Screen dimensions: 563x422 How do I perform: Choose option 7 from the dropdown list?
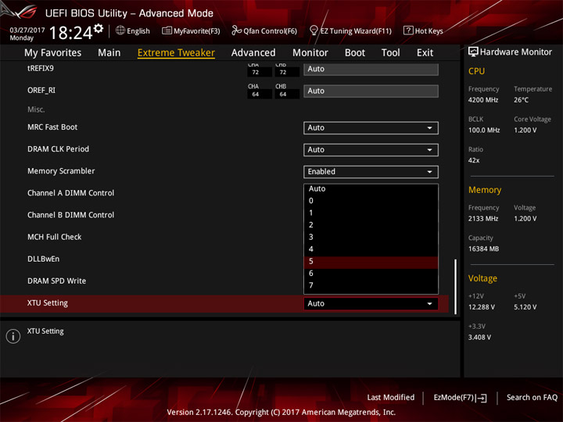[x=371, y=285]
